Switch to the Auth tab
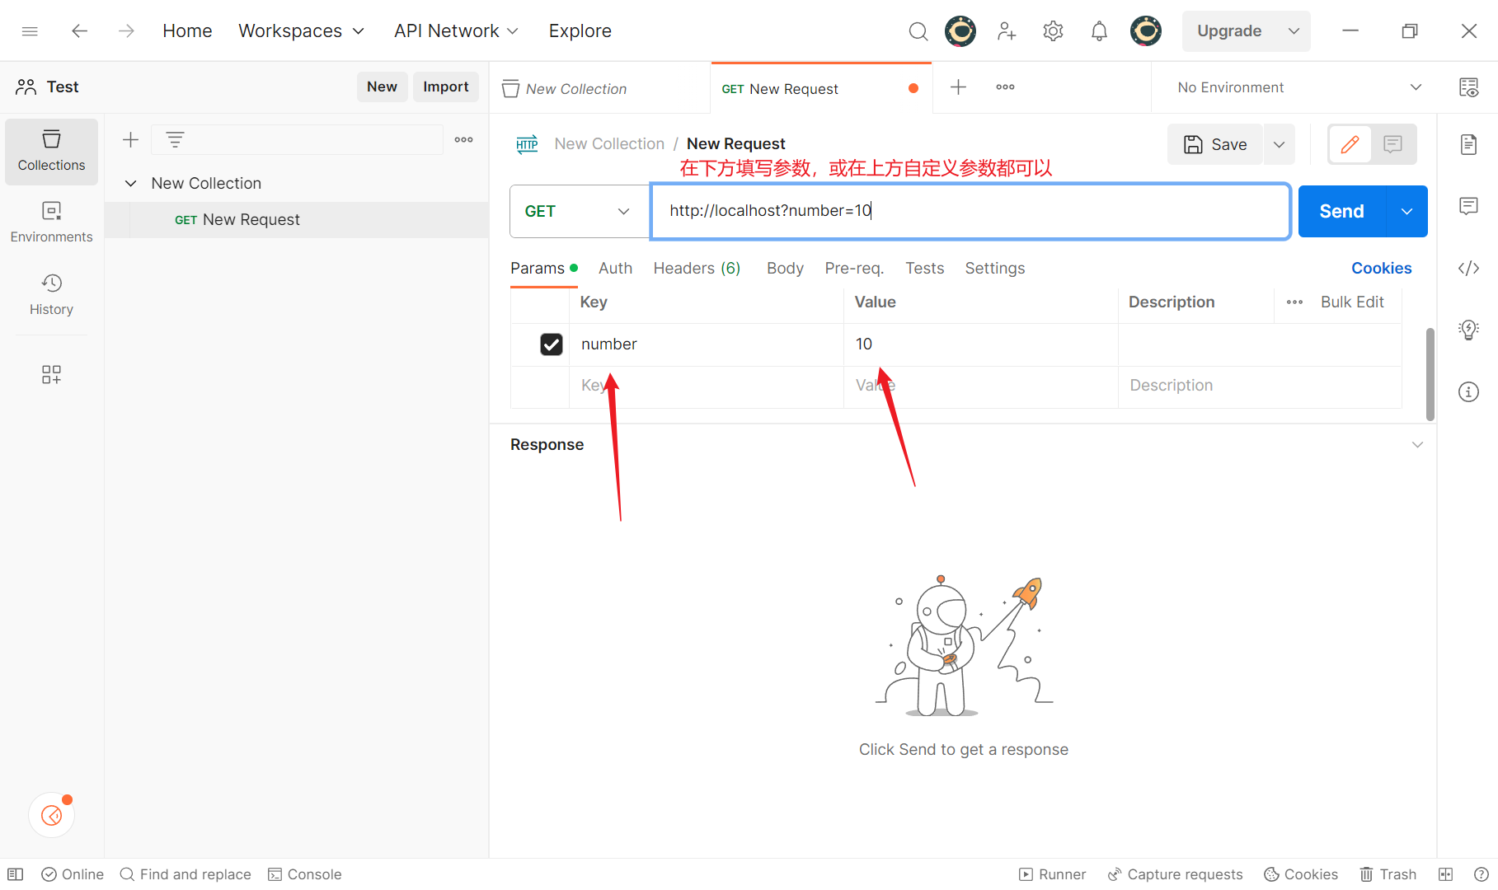The width and height of the screenshot is (1498, 890). 615,269
